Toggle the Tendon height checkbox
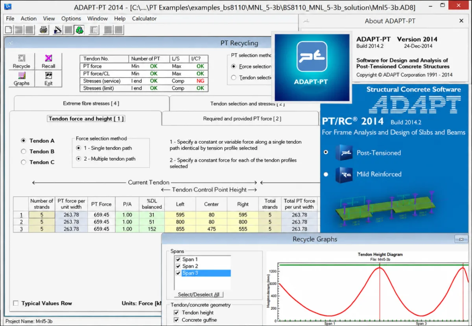 pyautogui.click(x=176, y=313)
